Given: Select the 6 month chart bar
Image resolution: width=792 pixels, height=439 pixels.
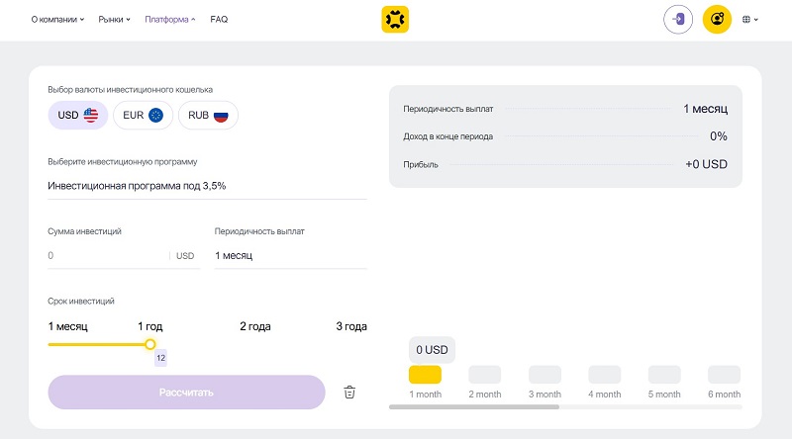Looking at the screenshot, I should pos(724,375).
